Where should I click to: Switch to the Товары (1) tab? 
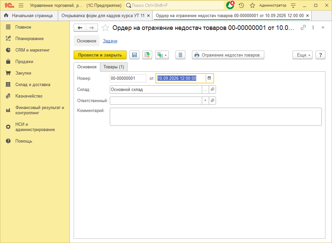point(114,67)
